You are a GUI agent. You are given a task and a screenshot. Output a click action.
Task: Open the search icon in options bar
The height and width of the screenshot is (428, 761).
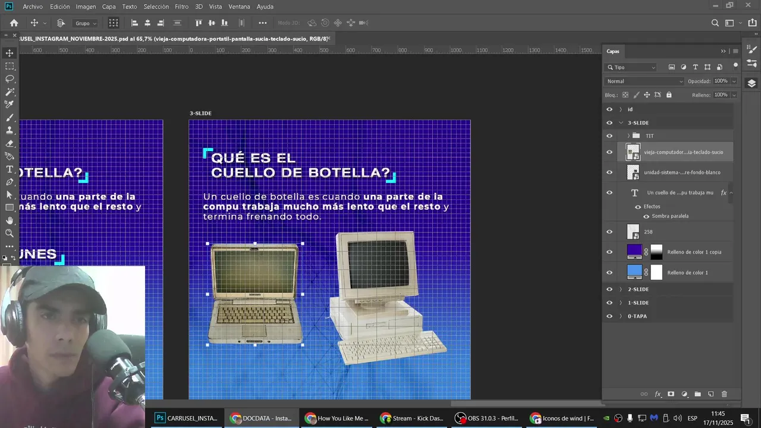click(x=715, y=23)
